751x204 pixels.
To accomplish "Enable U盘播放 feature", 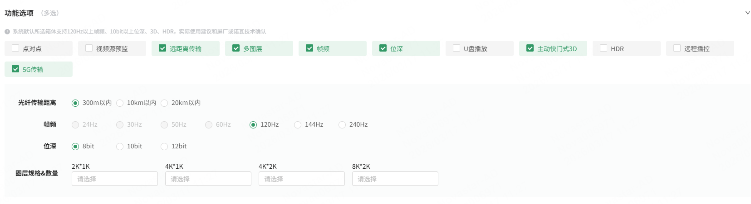I will (x=456, y=48).
